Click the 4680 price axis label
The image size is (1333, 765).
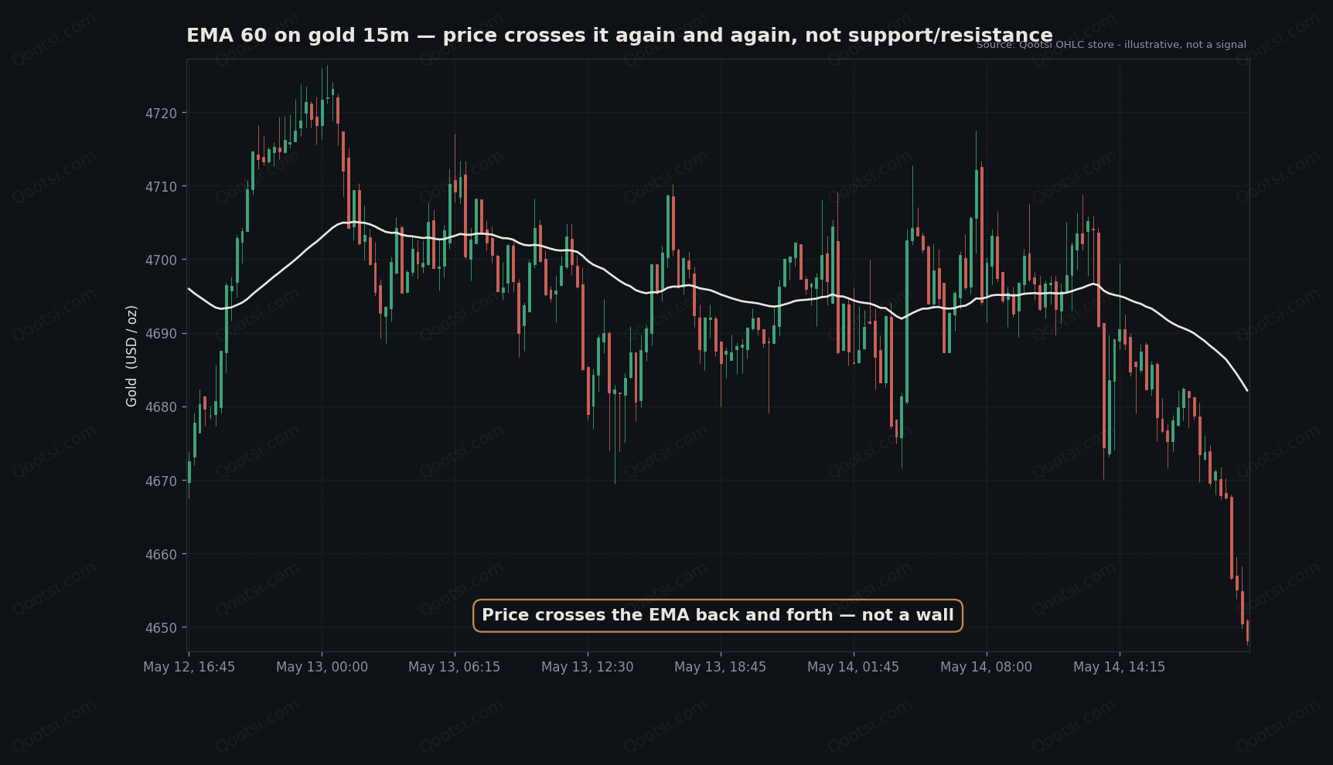coord(161,407)
